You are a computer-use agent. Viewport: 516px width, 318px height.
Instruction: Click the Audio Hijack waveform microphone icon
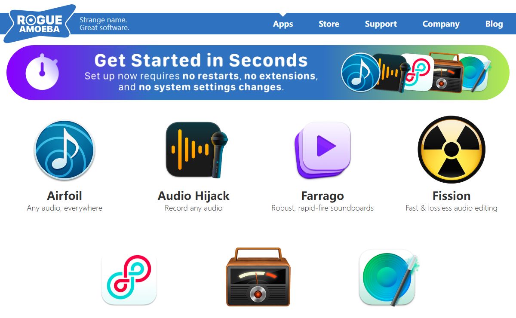[x=197, y=150]
